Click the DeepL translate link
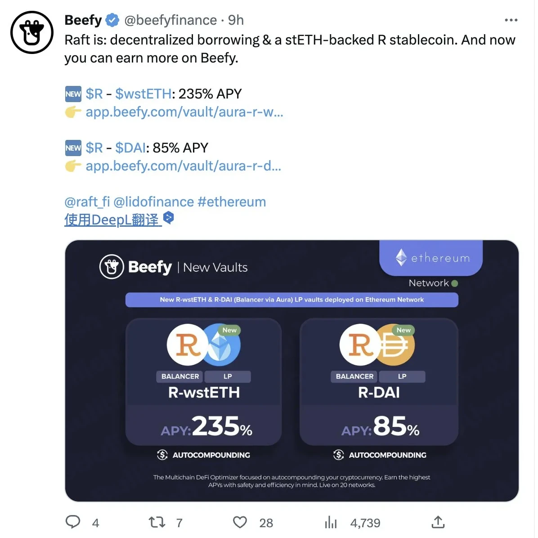This screenshot has height=538, width=538. click(x=112, y=220)
